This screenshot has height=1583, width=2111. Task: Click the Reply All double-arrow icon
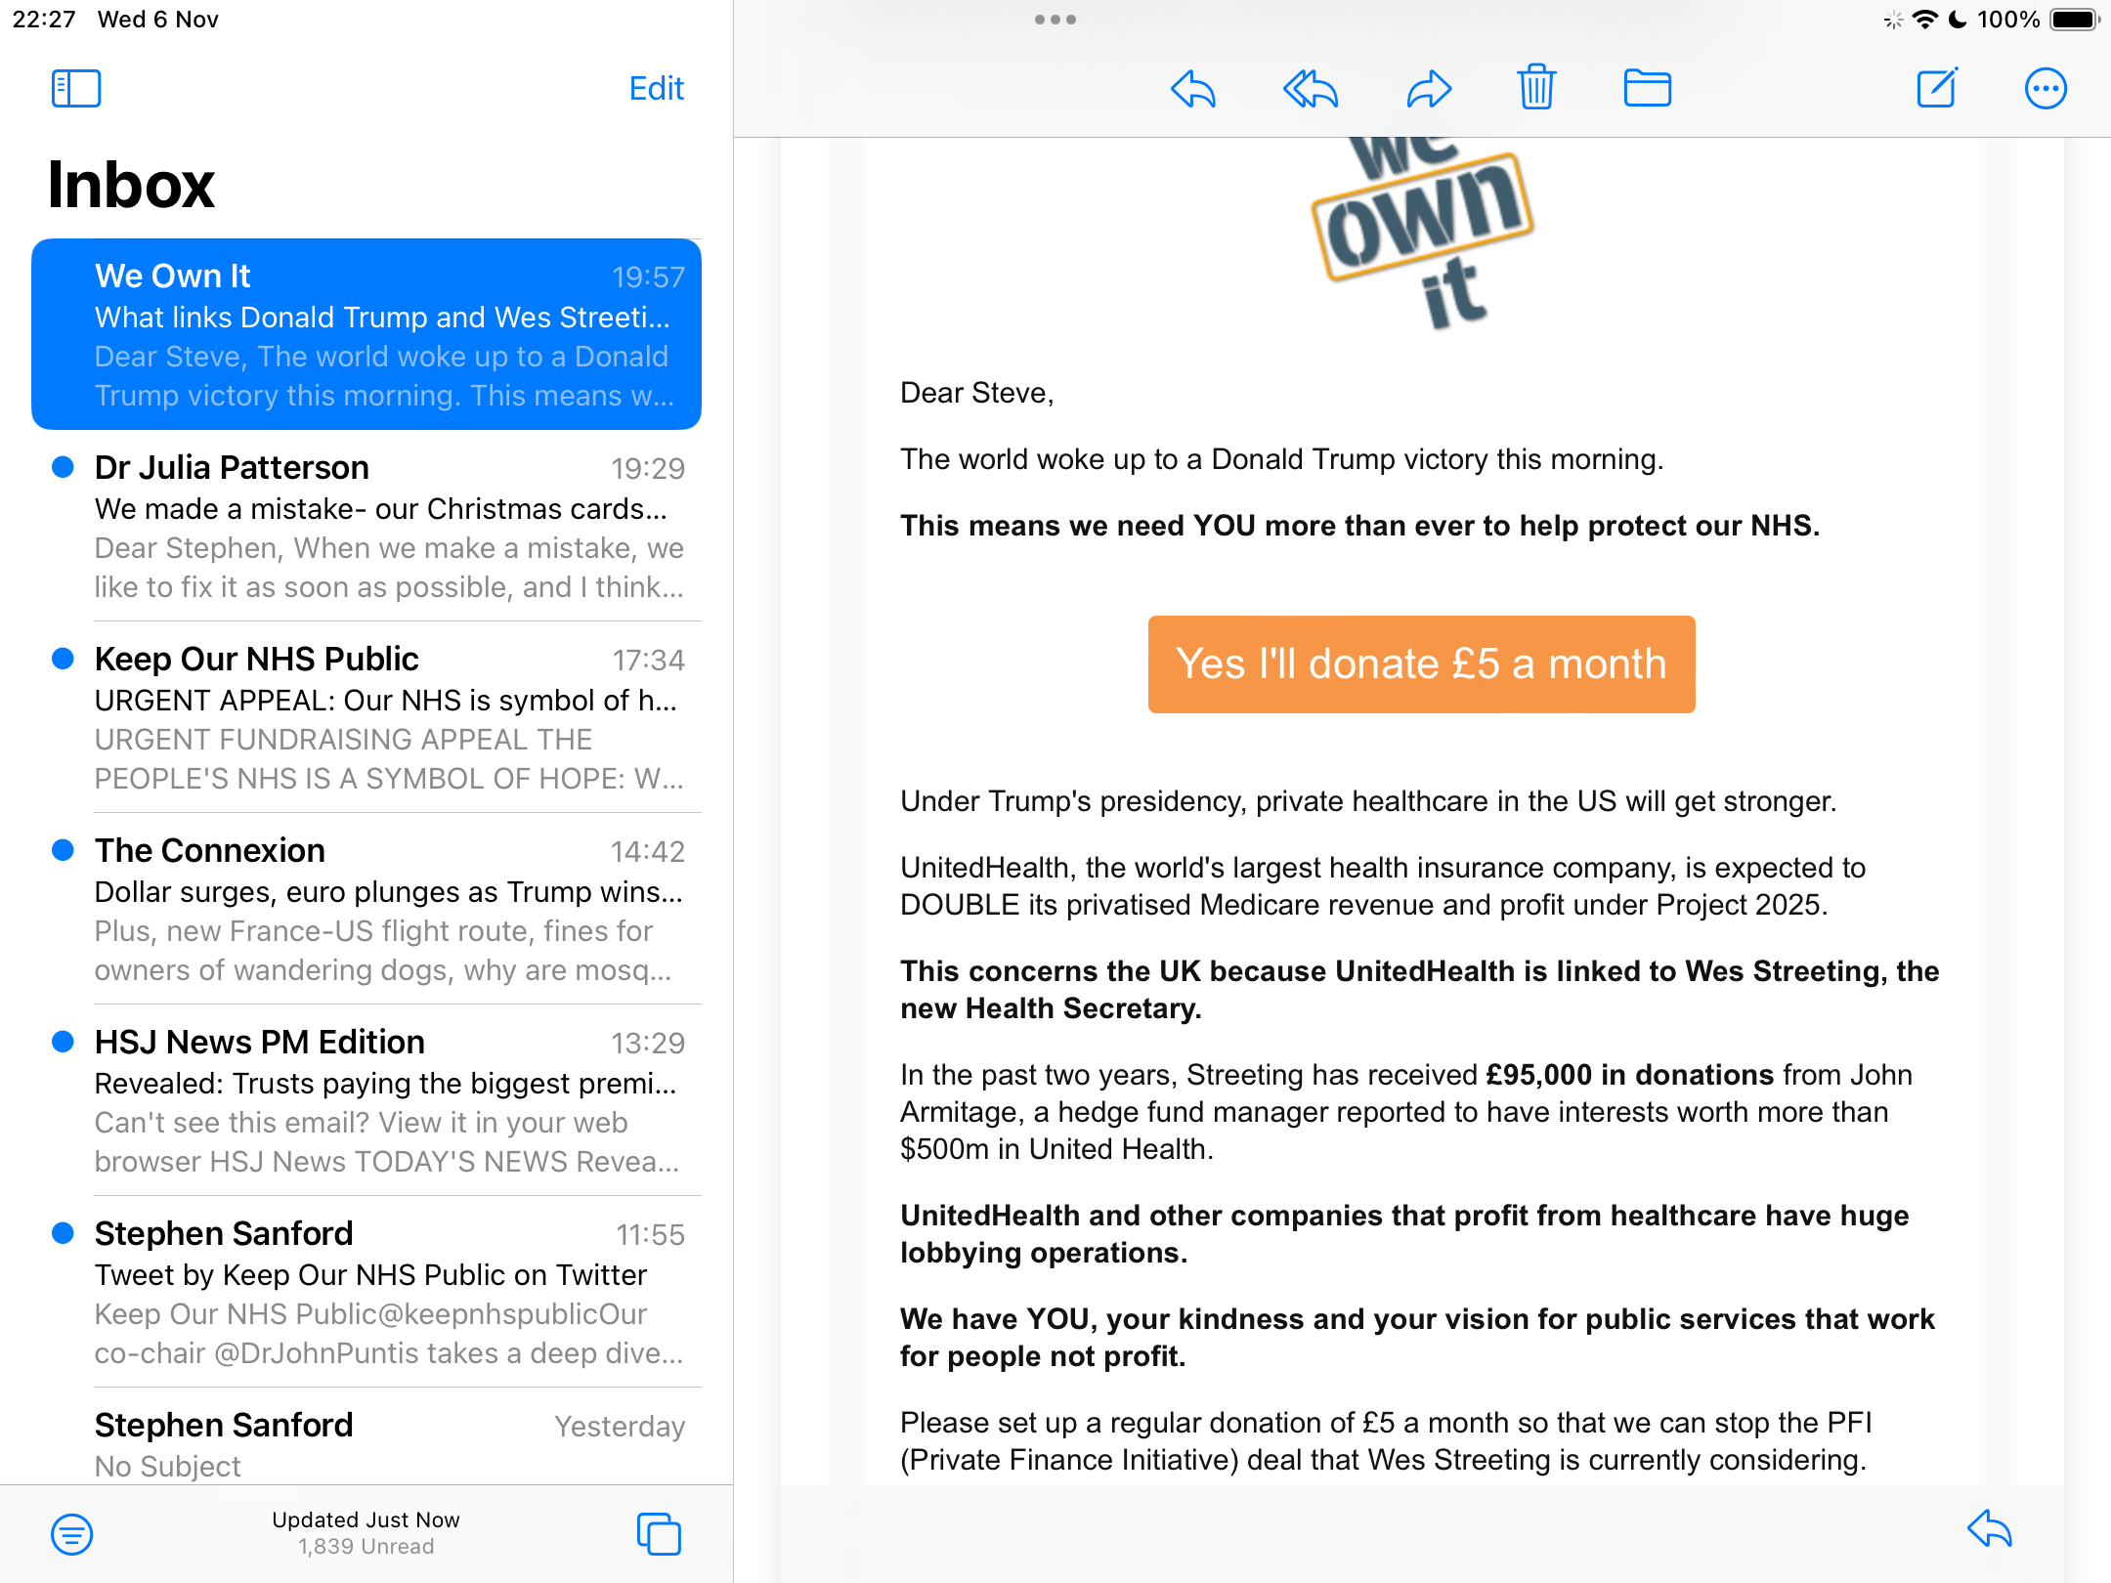[1310, 89]
